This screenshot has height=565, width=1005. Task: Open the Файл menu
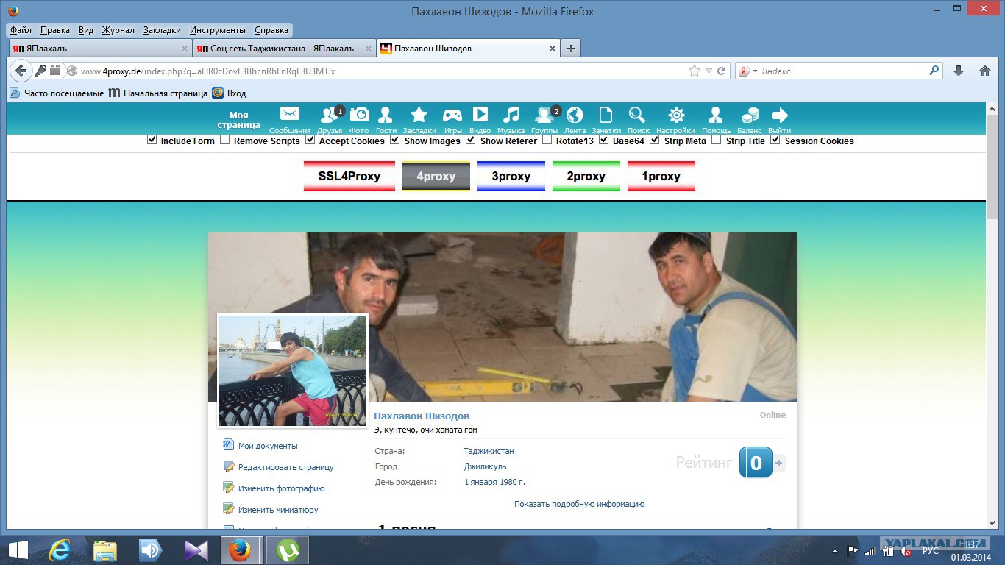[x=21, y=30]
